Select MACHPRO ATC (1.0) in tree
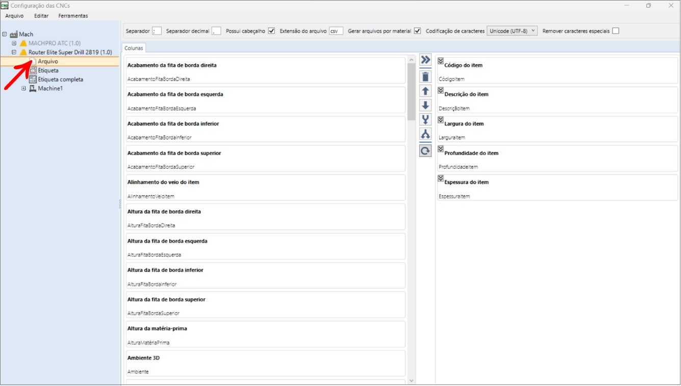This screenshot has height=386, width=681. coord(55,43)
